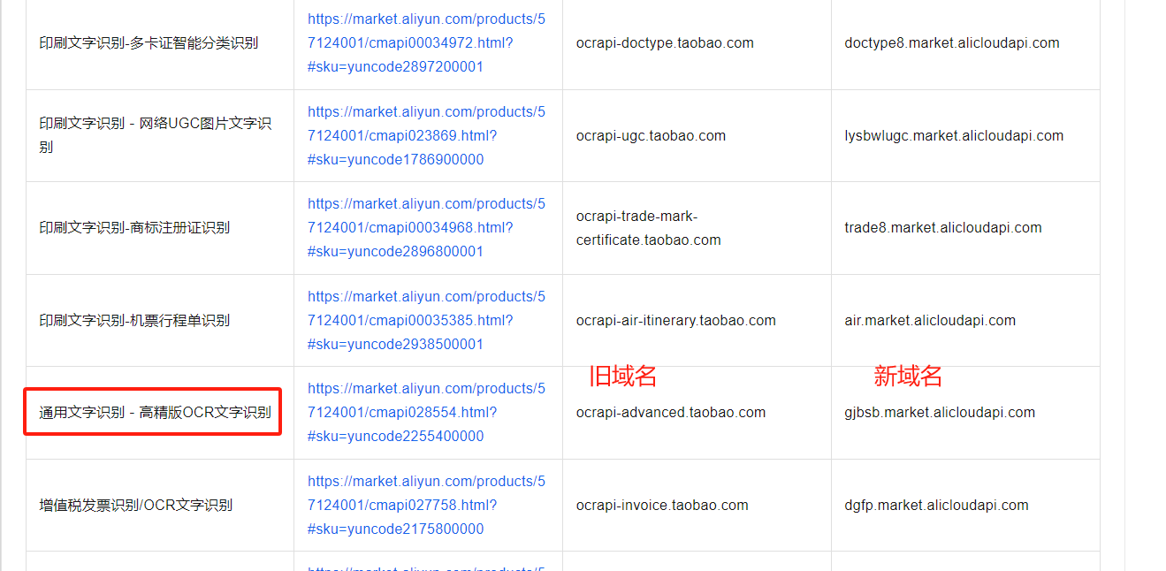
Task: Click doctype8.market.alicloudapi.com domain text
Action: (952, 42)
